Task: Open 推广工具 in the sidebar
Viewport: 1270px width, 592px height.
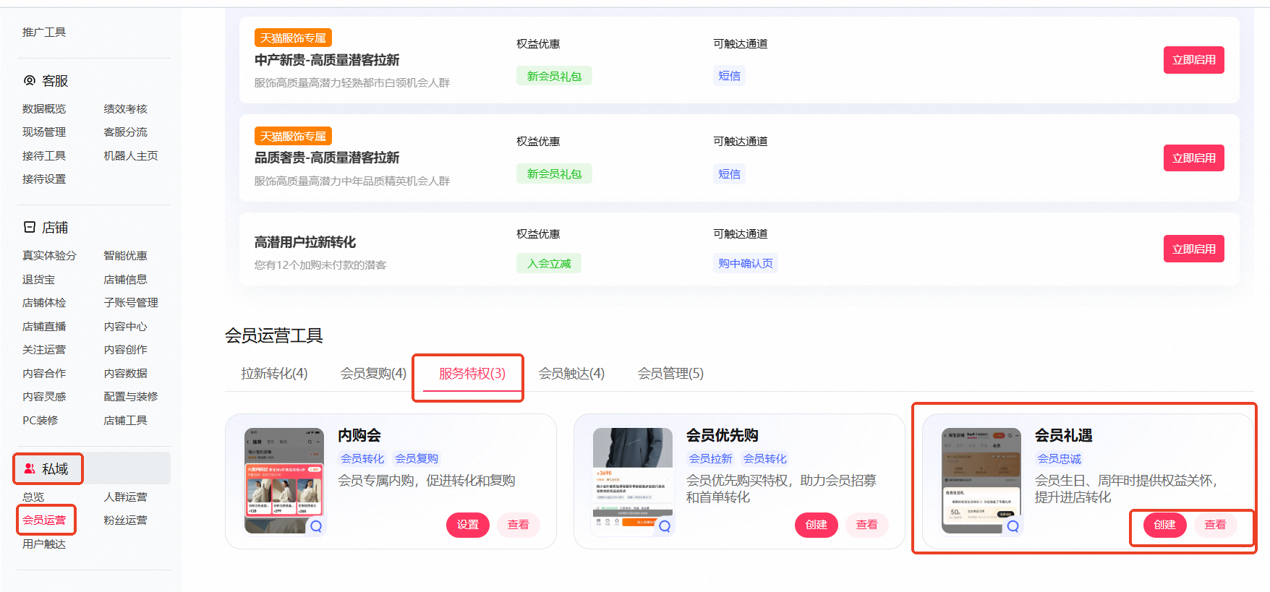Action: coord(44,33)
